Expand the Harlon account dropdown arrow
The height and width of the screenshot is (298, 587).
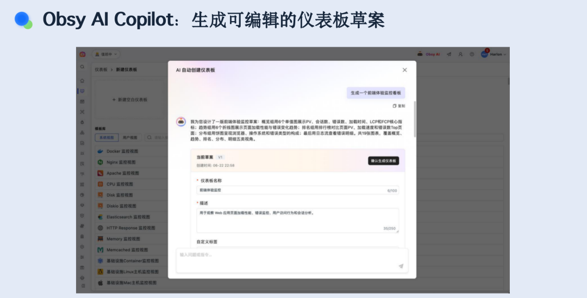(x=504, y=55)
